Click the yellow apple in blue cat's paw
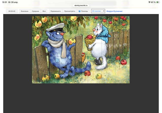Image resolution: width=162 pixels, height=113 pixels. (72, 41)
